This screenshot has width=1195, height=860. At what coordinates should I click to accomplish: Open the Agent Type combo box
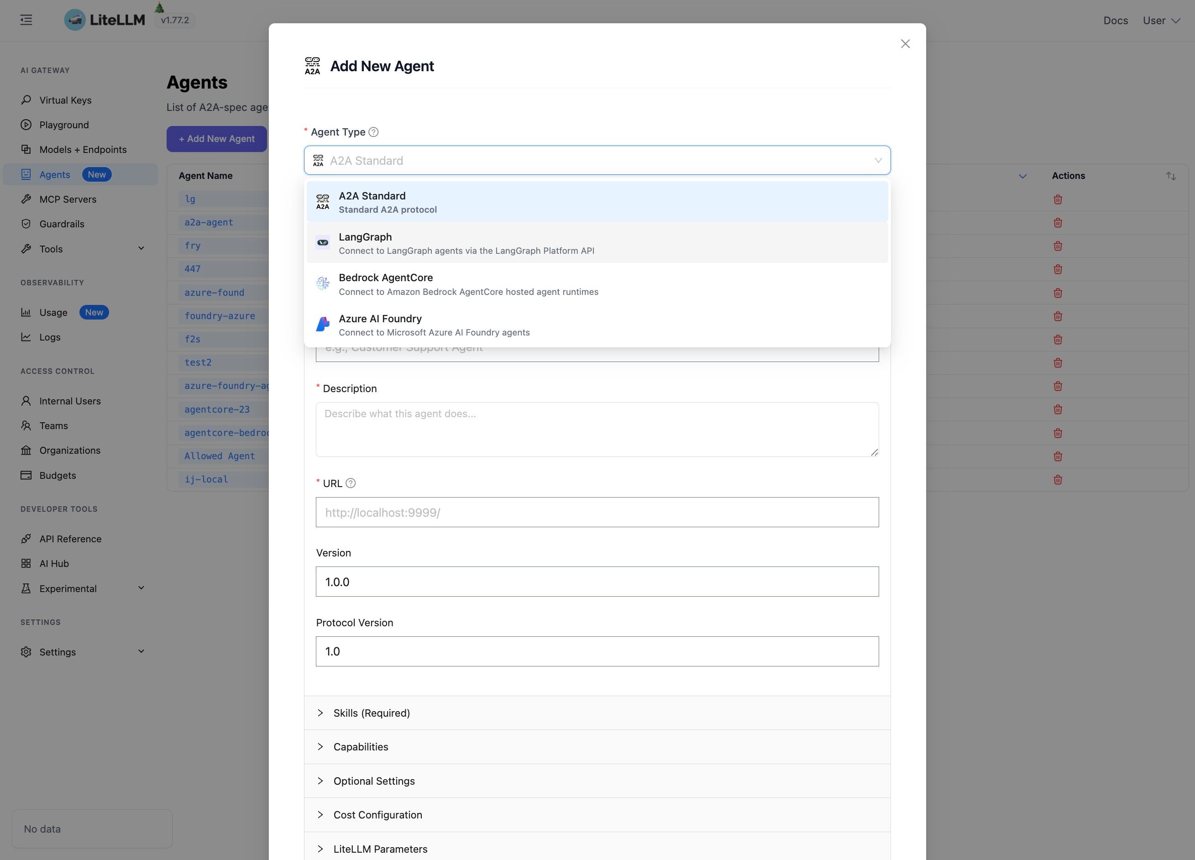pos(597,161)
